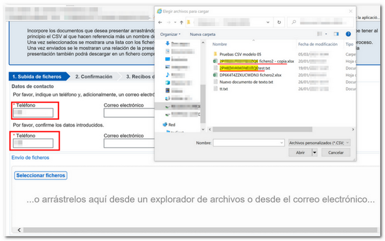Click the Abrir button
The width and height of the screenshot is (385, 241).
tap(300, 153)
